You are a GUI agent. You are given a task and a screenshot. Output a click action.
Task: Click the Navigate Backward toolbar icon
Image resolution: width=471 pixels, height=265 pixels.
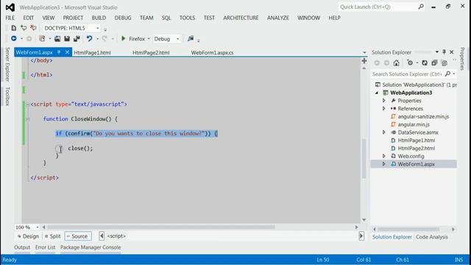click(14, 38)
